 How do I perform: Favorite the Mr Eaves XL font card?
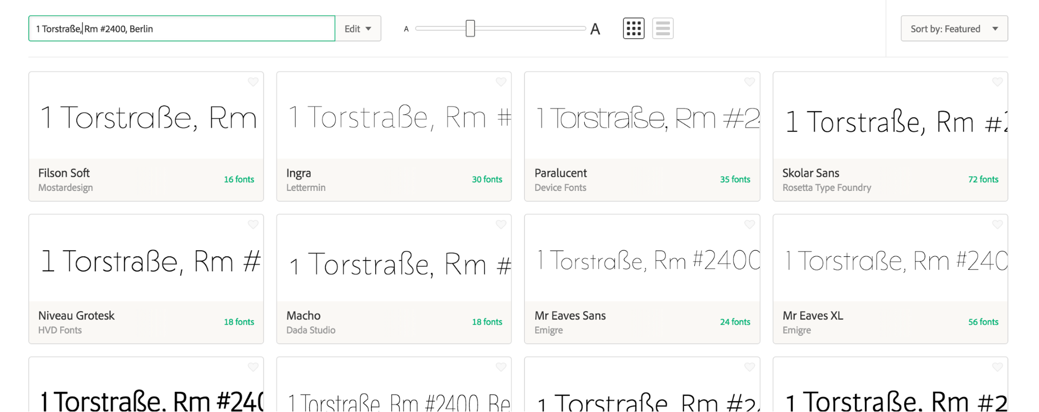(x=997, y=225)
